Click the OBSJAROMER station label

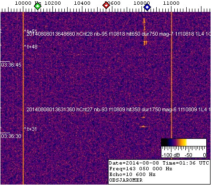tap(126, 180)
